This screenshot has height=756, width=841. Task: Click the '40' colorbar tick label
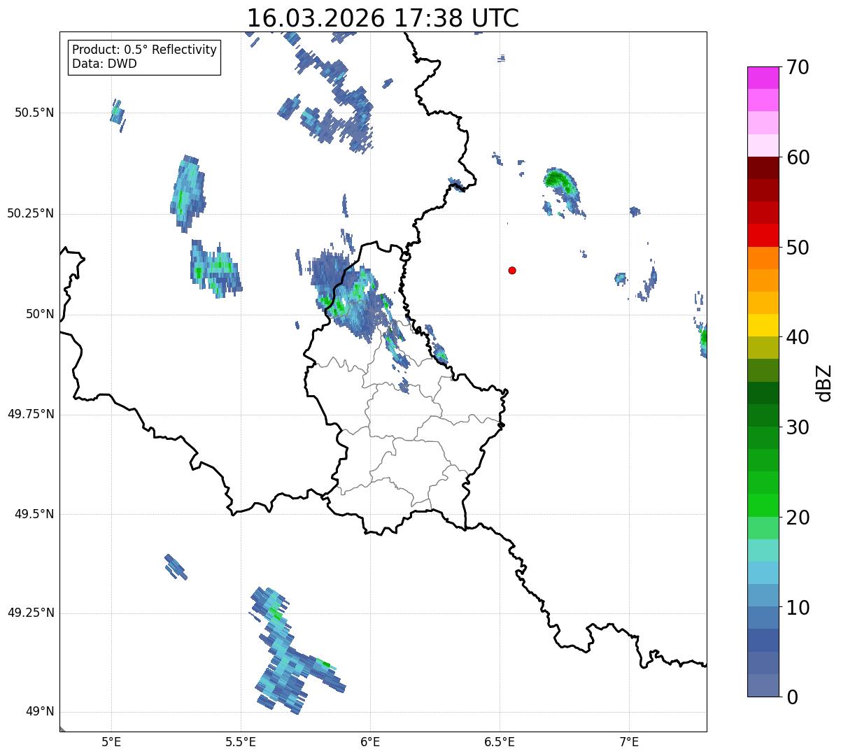[798, 337]
